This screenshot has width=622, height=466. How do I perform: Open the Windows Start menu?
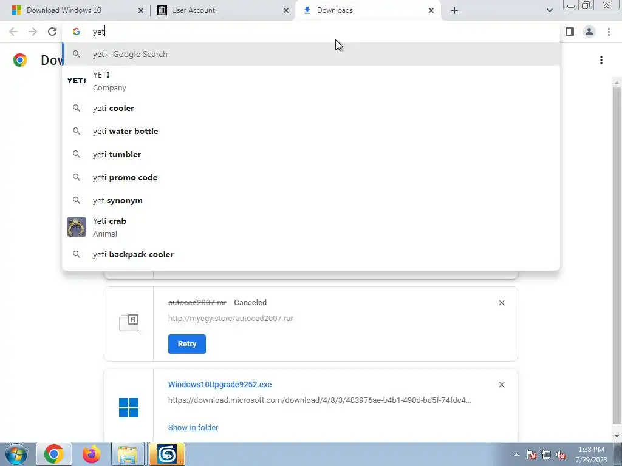16,454
